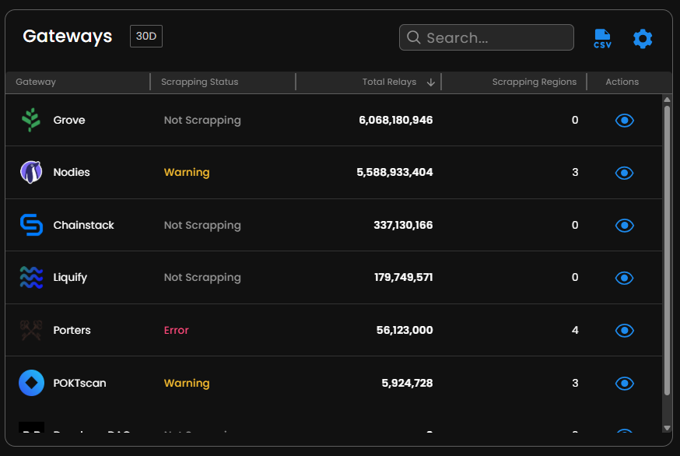Click relays value 179,749,571

tap(403, 277)
